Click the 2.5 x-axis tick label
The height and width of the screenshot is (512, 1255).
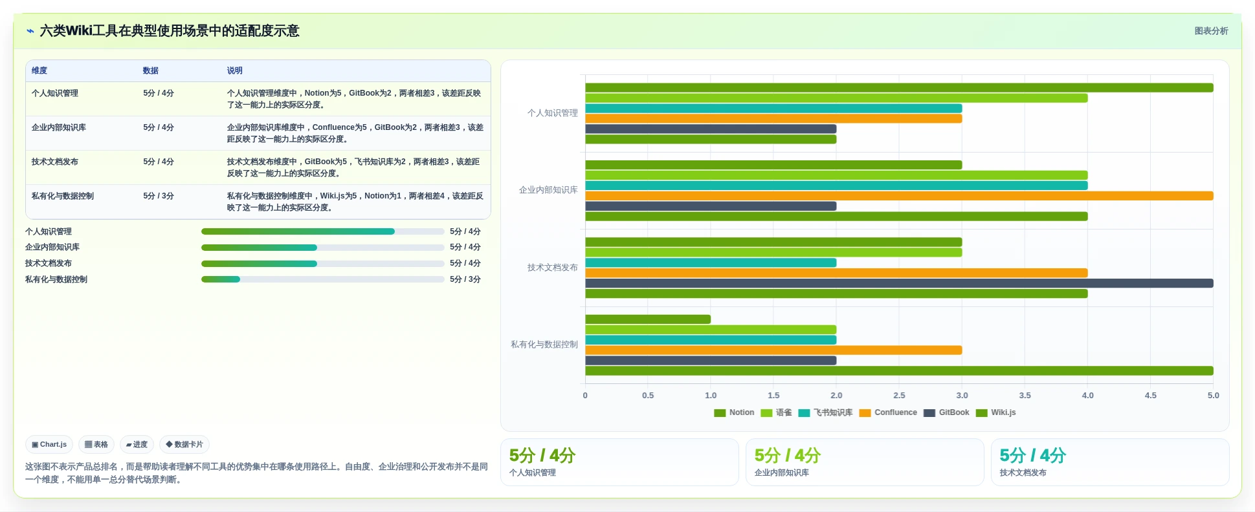point(899,396)
